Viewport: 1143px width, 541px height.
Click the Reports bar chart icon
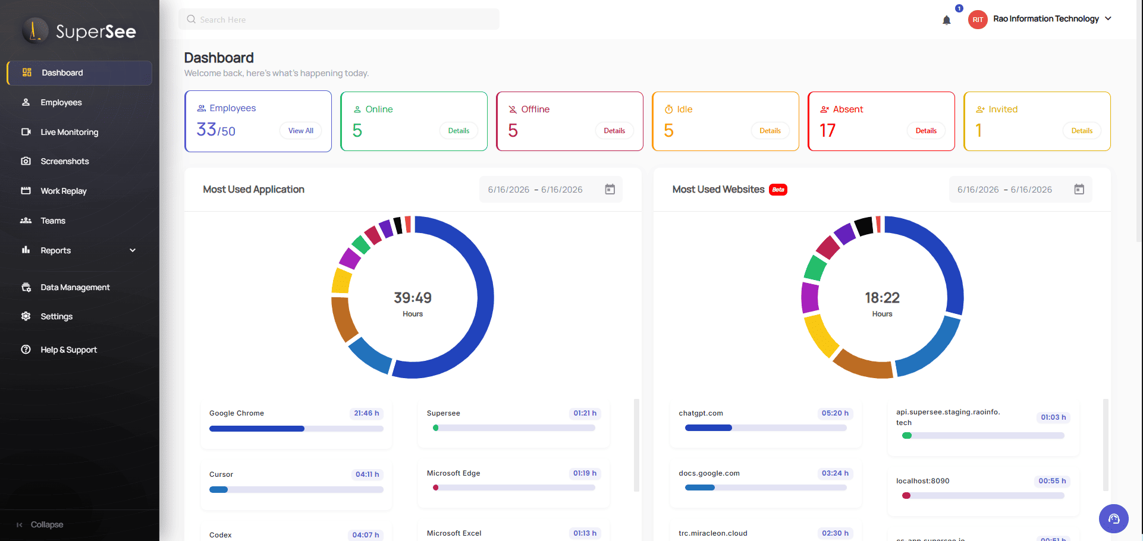point(26,250)
